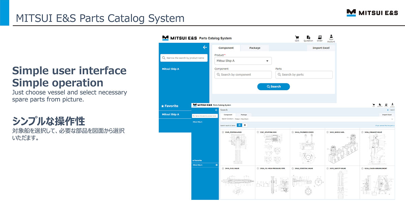
Task: Expand Mitsui Ship A under Favorite in the results sidebar
Action: coord(216,165)
